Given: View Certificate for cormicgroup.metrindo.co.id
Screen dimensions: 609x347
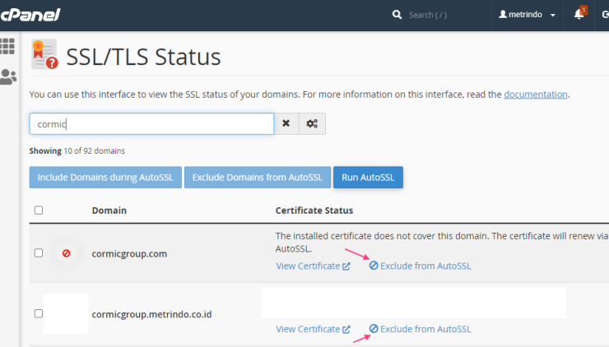Looking at the screenshot, I should (x=313, y=329).
